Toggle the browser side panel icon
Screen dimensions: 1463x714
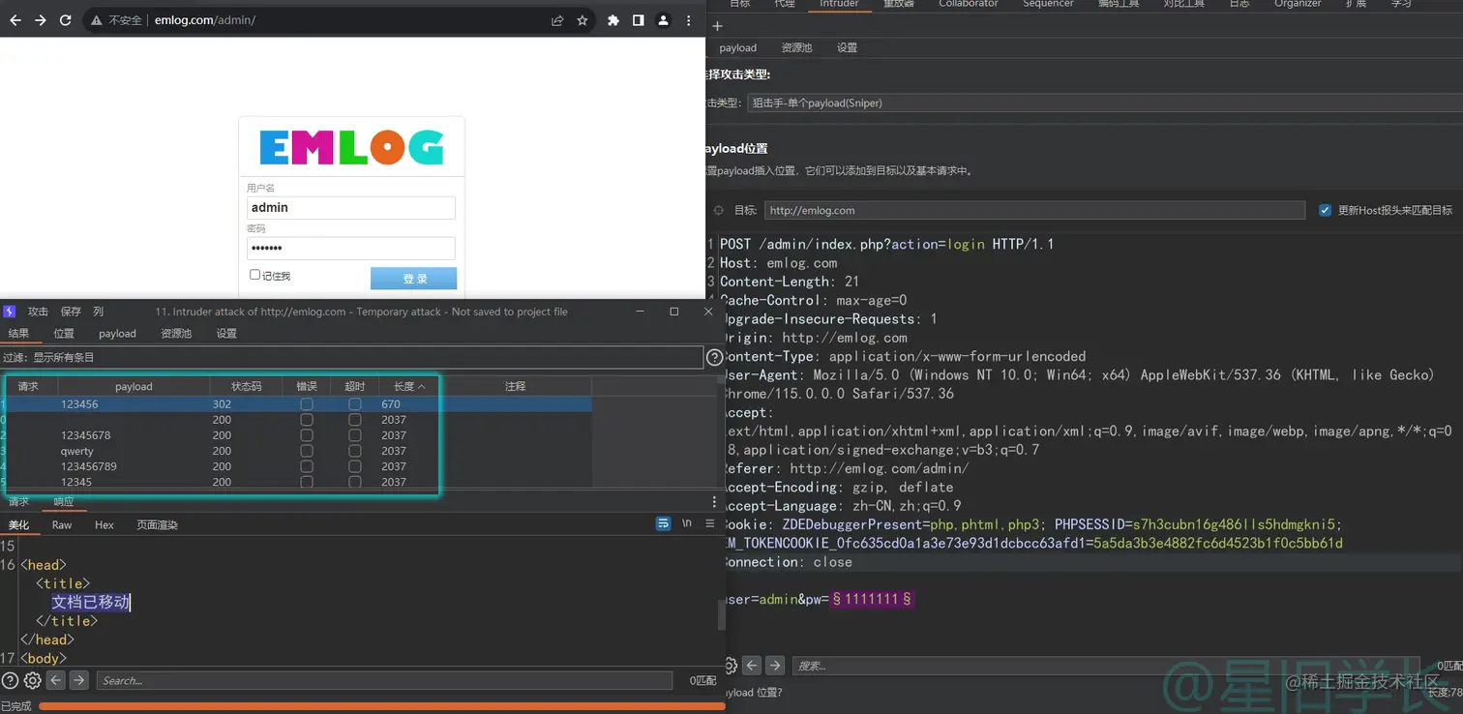click(x=639, y=20)
